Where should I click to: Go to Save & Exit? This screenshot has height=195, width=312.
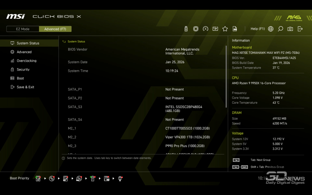pos(25,87)
